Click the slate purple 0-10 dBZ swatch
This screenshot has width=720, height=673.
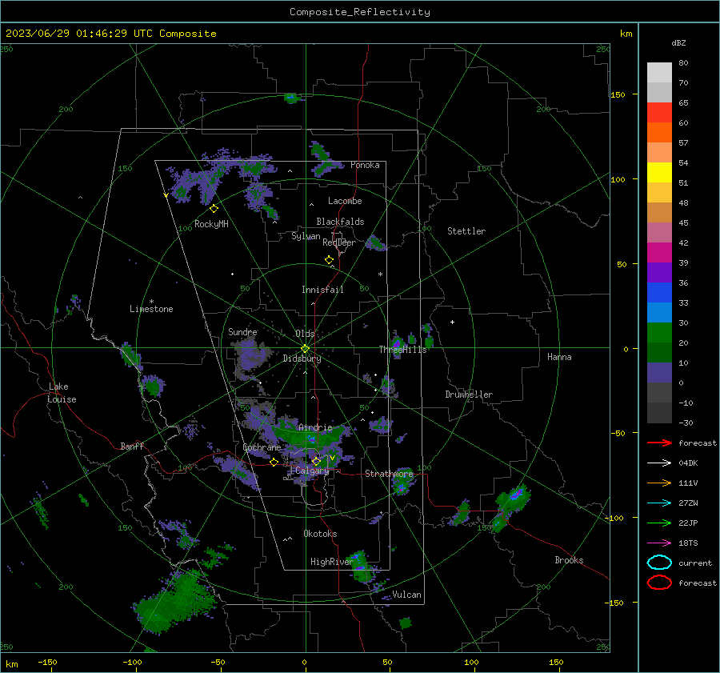659,373
